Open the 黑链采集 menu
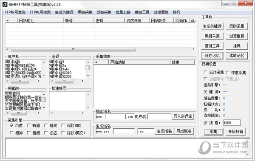Viewport: 255px width, 161px height. click(85, 12)
